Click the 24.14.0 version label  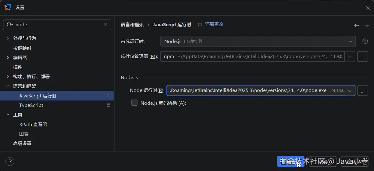point(337,91)
